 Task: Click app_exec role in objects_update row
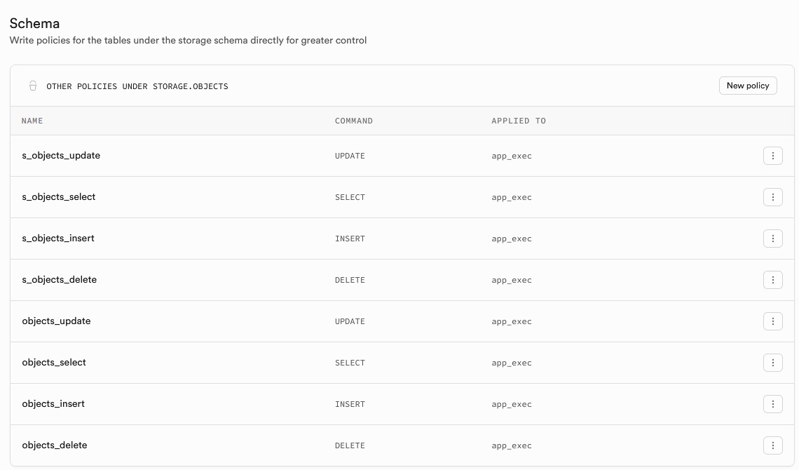click(x=512, y=321)
